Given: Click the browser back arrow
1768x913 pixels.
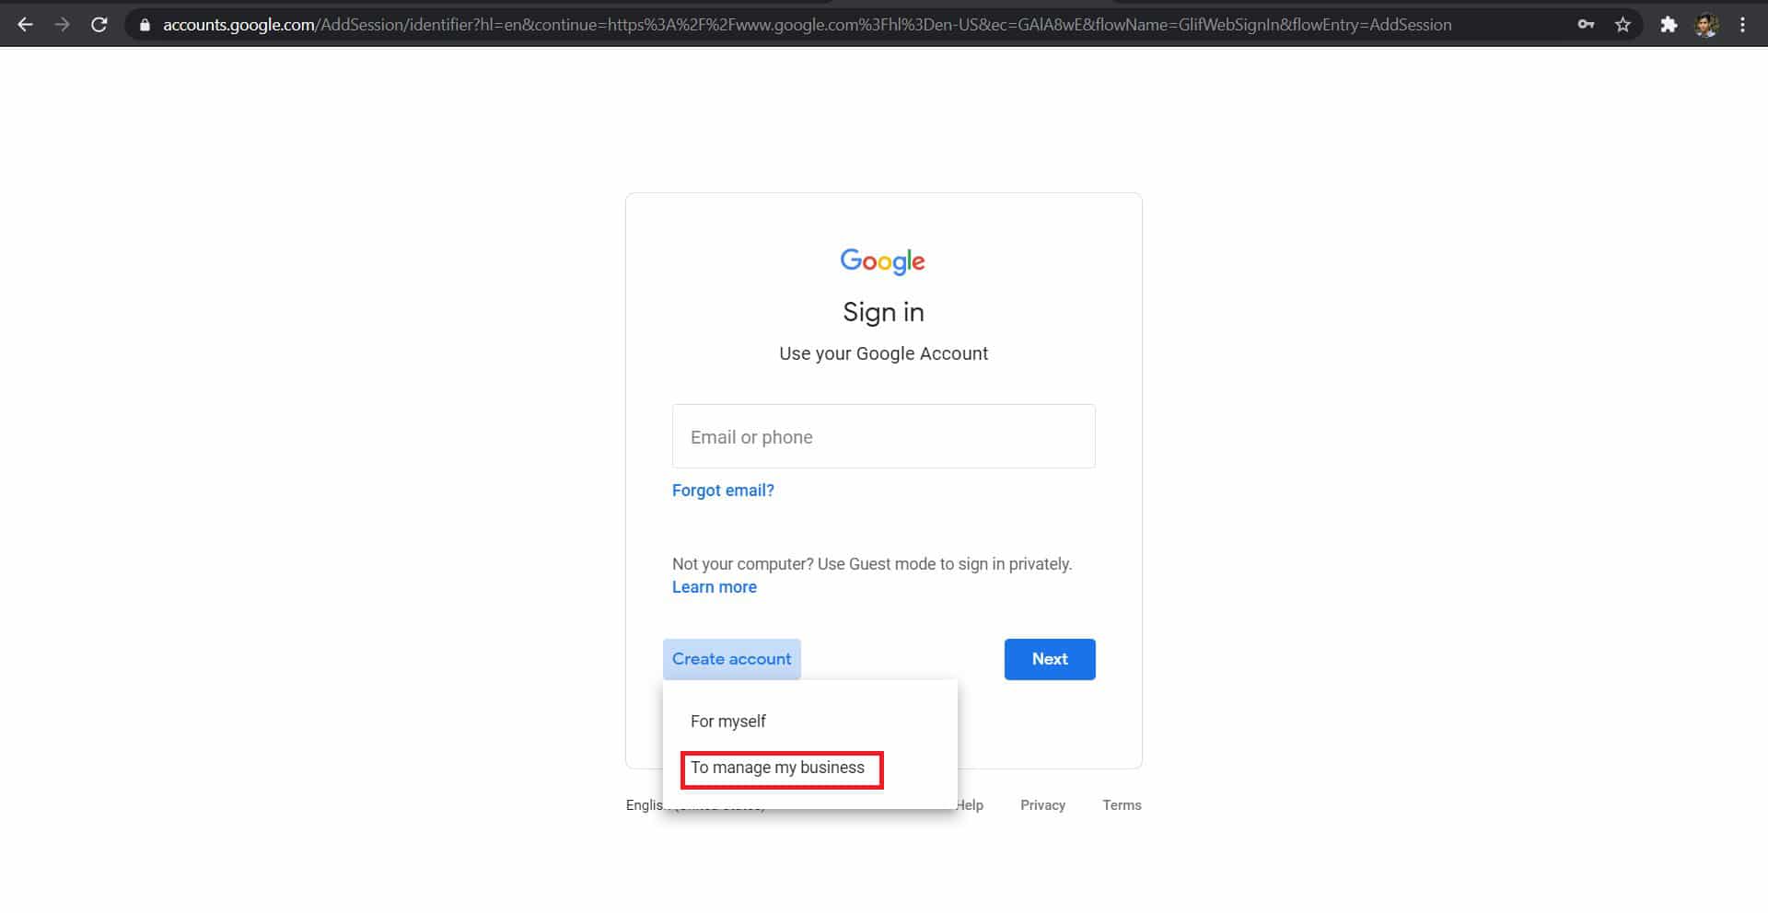Looking at the screenshot, I should pyautogui.click(x=25, y=25).
